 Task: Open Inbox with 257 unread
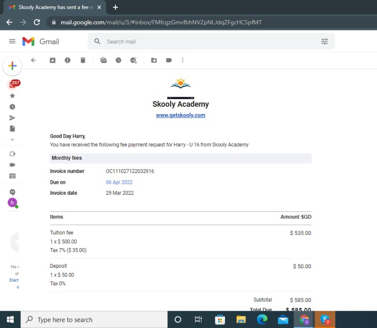[13, 84]
